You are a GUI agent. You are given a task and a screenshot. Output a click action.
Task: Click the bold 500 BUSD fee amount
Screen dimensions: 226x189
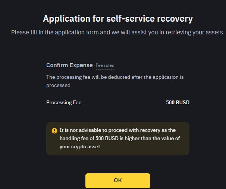pos(178,102)
